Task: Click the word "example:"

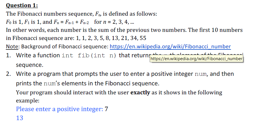Action: 28,101
